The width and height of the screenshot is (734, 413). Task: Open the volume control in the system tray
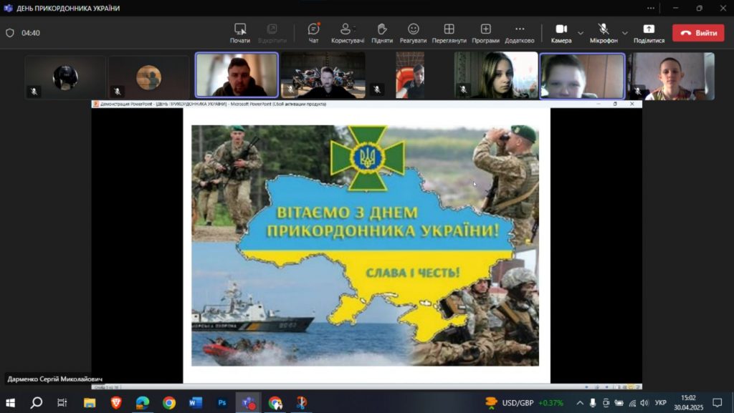644,403
